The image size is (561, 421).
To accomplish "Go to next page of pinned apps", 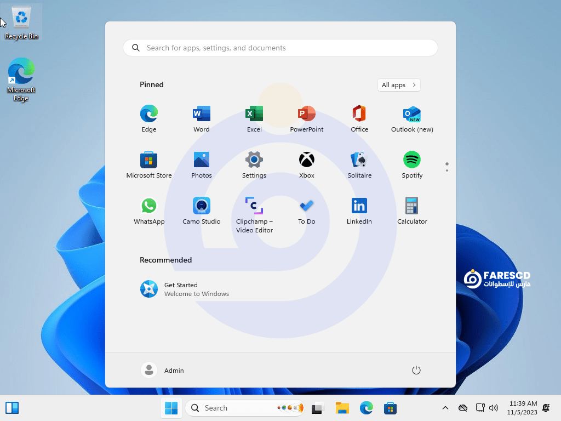I will (447, 170).
